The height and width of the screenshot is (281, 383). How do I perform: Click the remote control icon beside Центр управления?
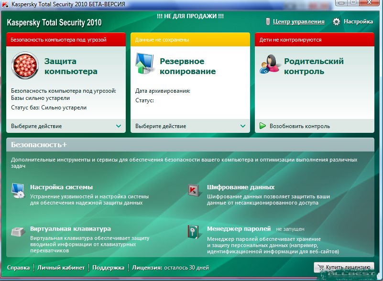(268, 22)
